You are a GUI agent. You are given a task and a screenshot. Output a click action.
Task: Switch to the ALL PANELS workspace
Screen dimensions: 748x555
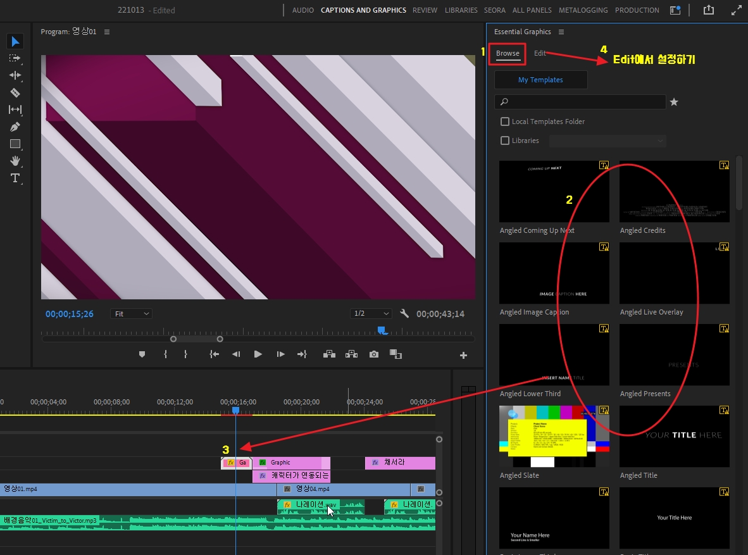pyautogui.click(x=532, y=10)
